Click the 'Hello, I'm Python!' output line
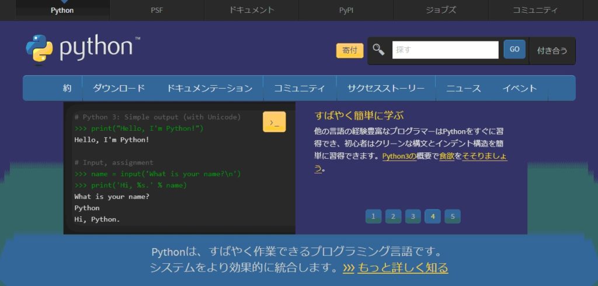598x286 pixels. point(112,139)
